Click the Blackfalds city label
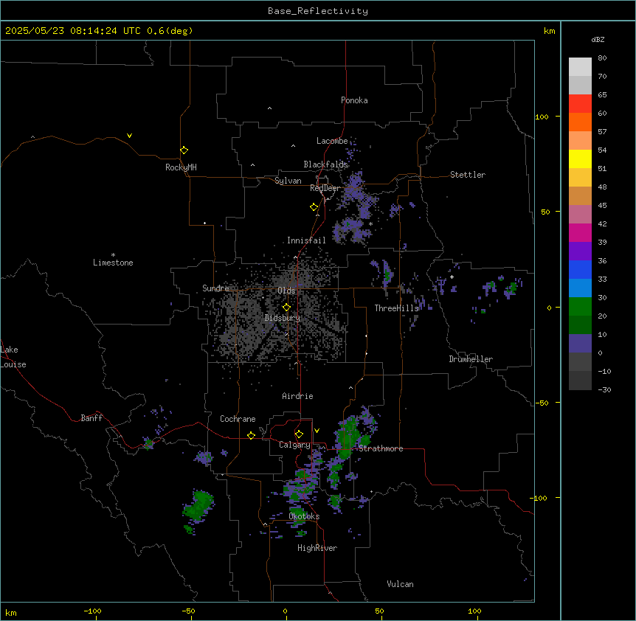This screenshot has width=636, height=621. (325, 164)
